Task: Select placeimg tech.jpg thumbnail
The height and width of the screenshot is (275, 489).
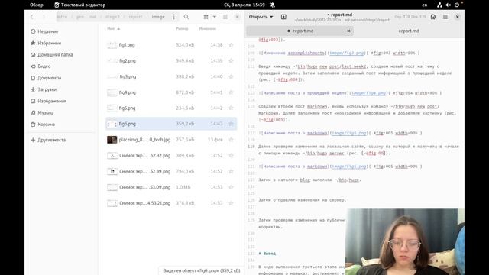Action: (x=112, y=140)
